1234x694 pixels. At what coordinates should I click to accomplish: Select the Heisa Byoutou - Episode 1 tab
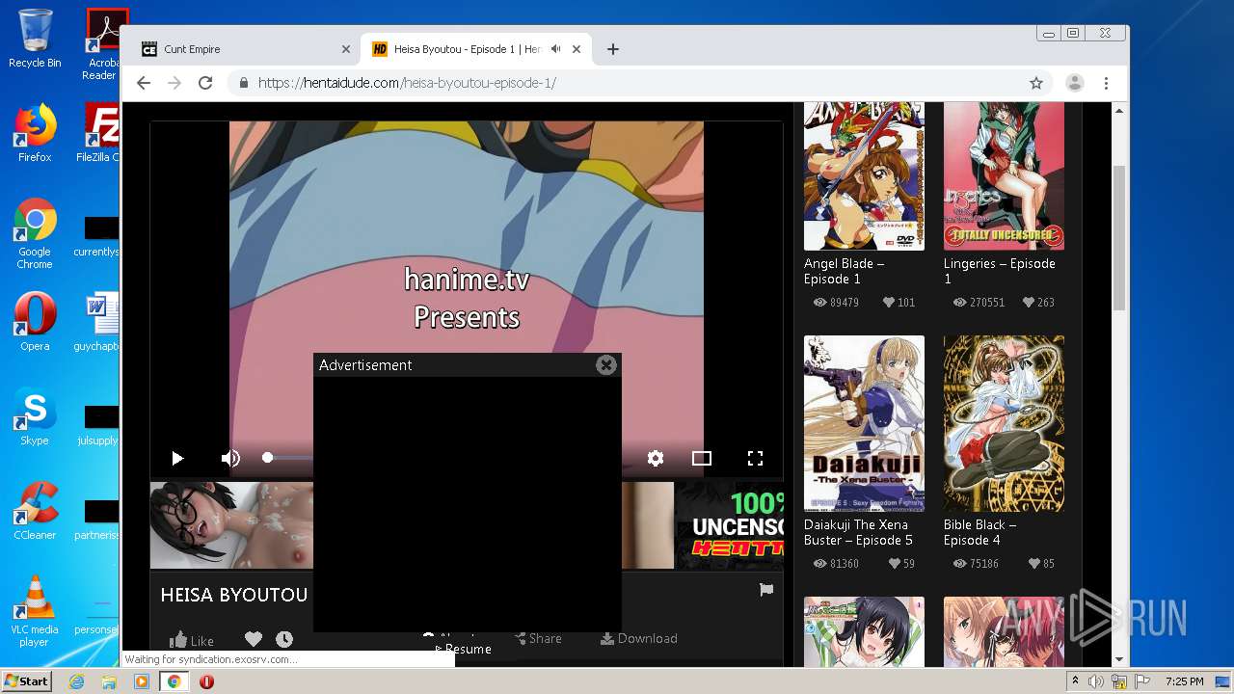pyautogui.click(x=477, y=49)
